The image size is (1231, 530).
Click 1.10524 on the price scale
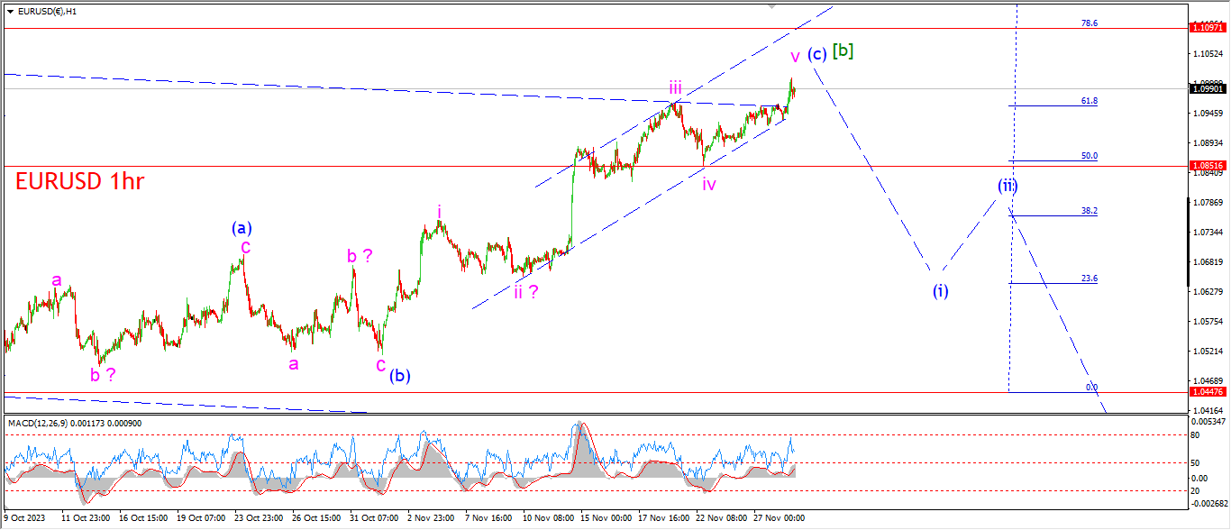pos(1208,53)
